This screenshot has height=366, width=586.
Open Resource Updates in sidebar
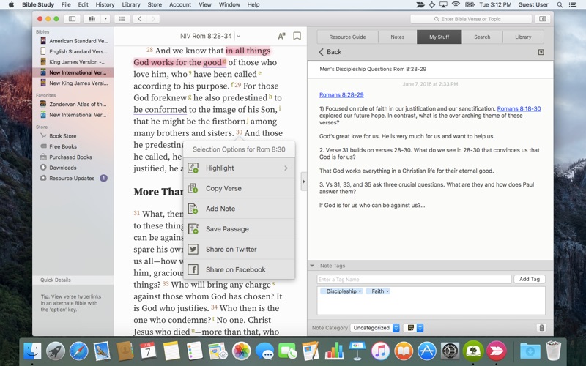click(x=73, y=178)
